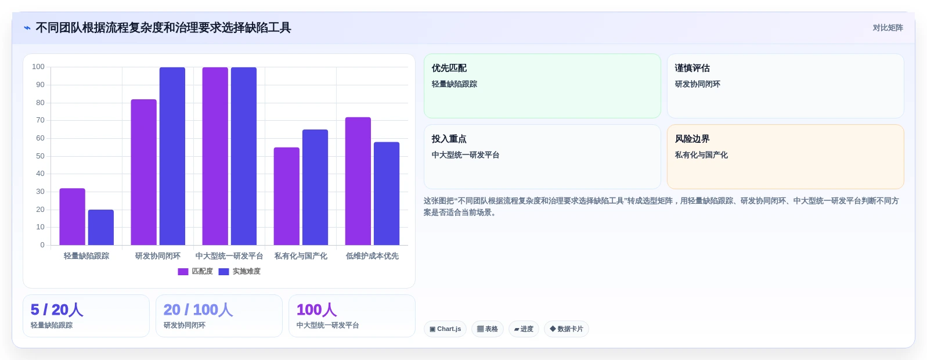The width and height of the screenshot is (927, 360).
Task: Toggle the 匹配度 legend color swatch
Action: (x=183, y=272)
